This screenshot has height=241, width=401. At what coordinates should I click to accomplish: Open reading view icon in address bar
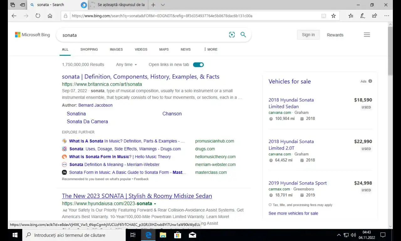[x=324, y=16]
